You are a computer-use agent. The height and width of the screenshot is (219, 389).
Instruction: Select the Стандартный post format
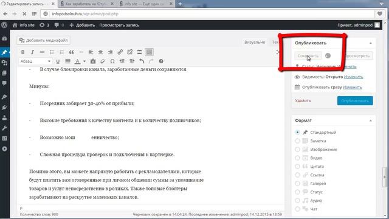(297, 133)
